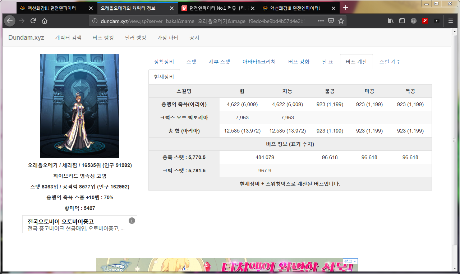Click the 총 합 (아리아) row label
460x274 pixels.
[184, 131]
